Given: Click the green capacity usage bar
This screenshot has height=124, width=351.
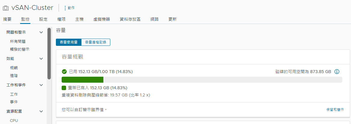Looking at the screenshot, I should [x=82, y=80].
